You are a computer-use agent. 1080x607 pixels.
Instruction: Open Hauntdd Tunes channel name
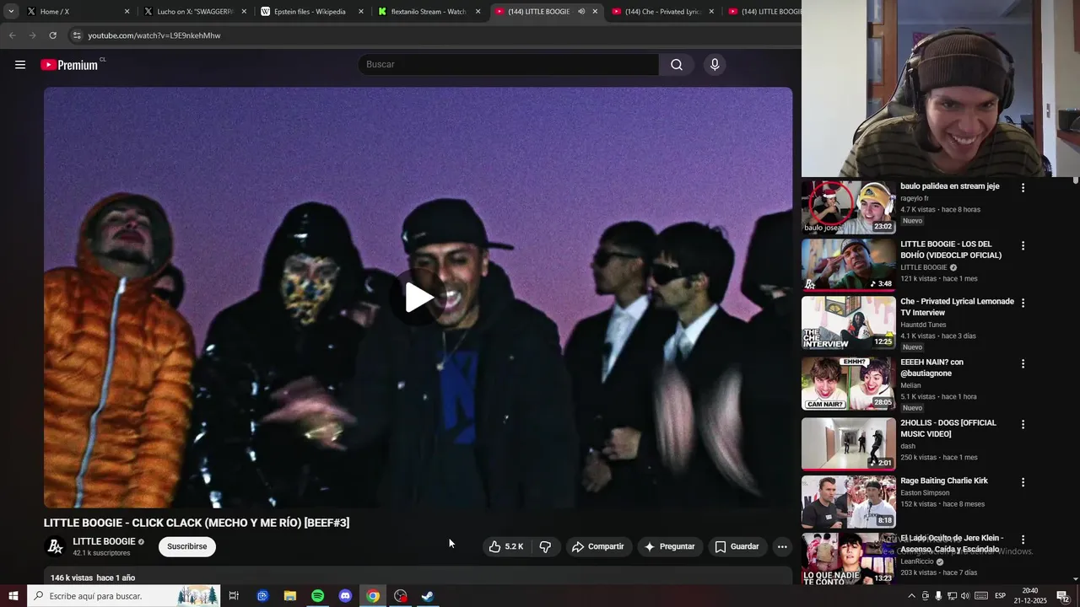coord(923,325)
